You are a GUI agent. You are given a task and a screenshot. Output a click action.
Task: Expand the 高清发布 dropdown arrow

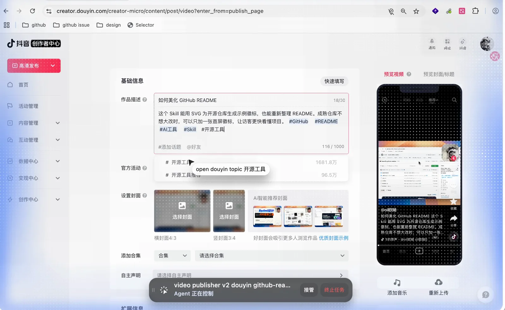53,66
